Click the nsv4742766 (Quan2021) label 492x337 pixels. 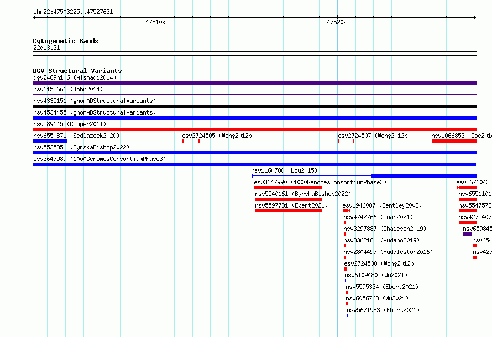pyautogui.click(x=378, y=217)
